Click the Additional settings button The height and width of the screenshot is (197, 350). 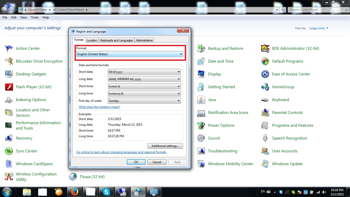tap(165, 146)
